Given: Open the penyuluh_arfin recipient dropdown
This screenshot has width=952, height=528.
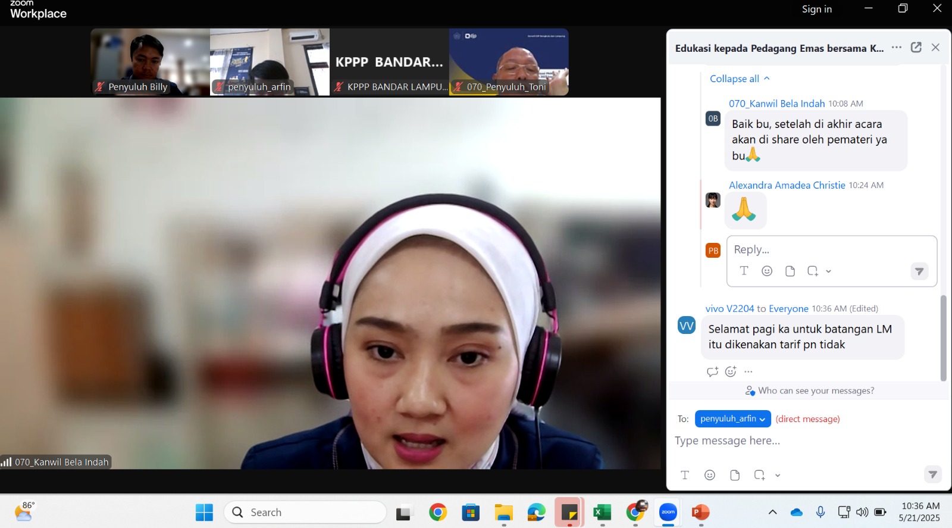Looking at the screenshot, I should (x=732, y=419).
